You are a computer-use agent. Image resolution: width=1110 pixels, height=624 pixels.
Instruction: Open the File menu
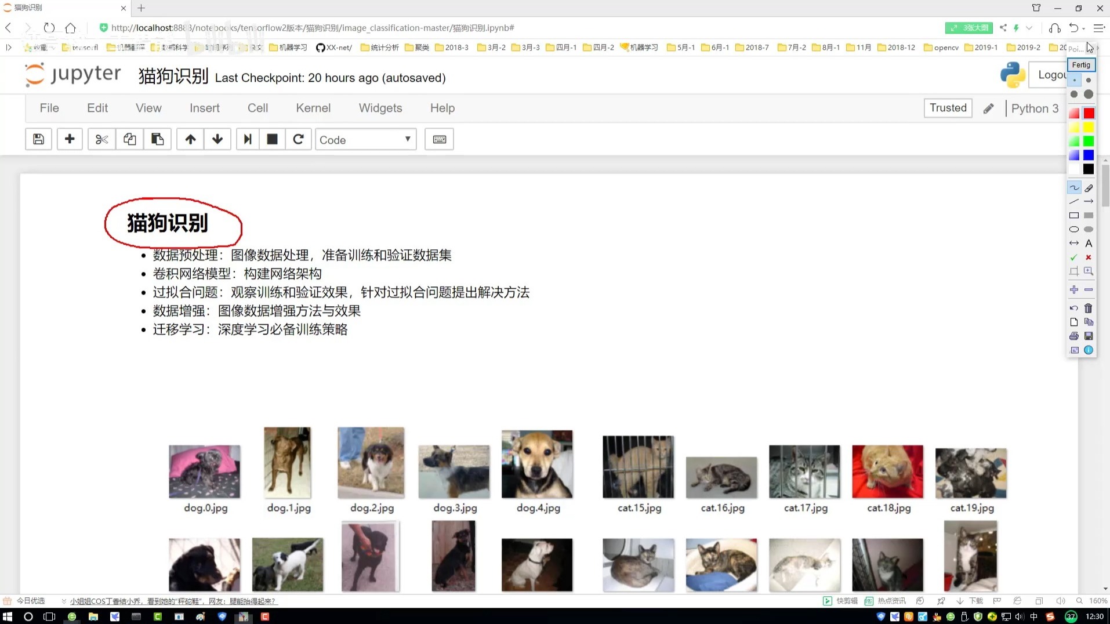pos(49,108)
